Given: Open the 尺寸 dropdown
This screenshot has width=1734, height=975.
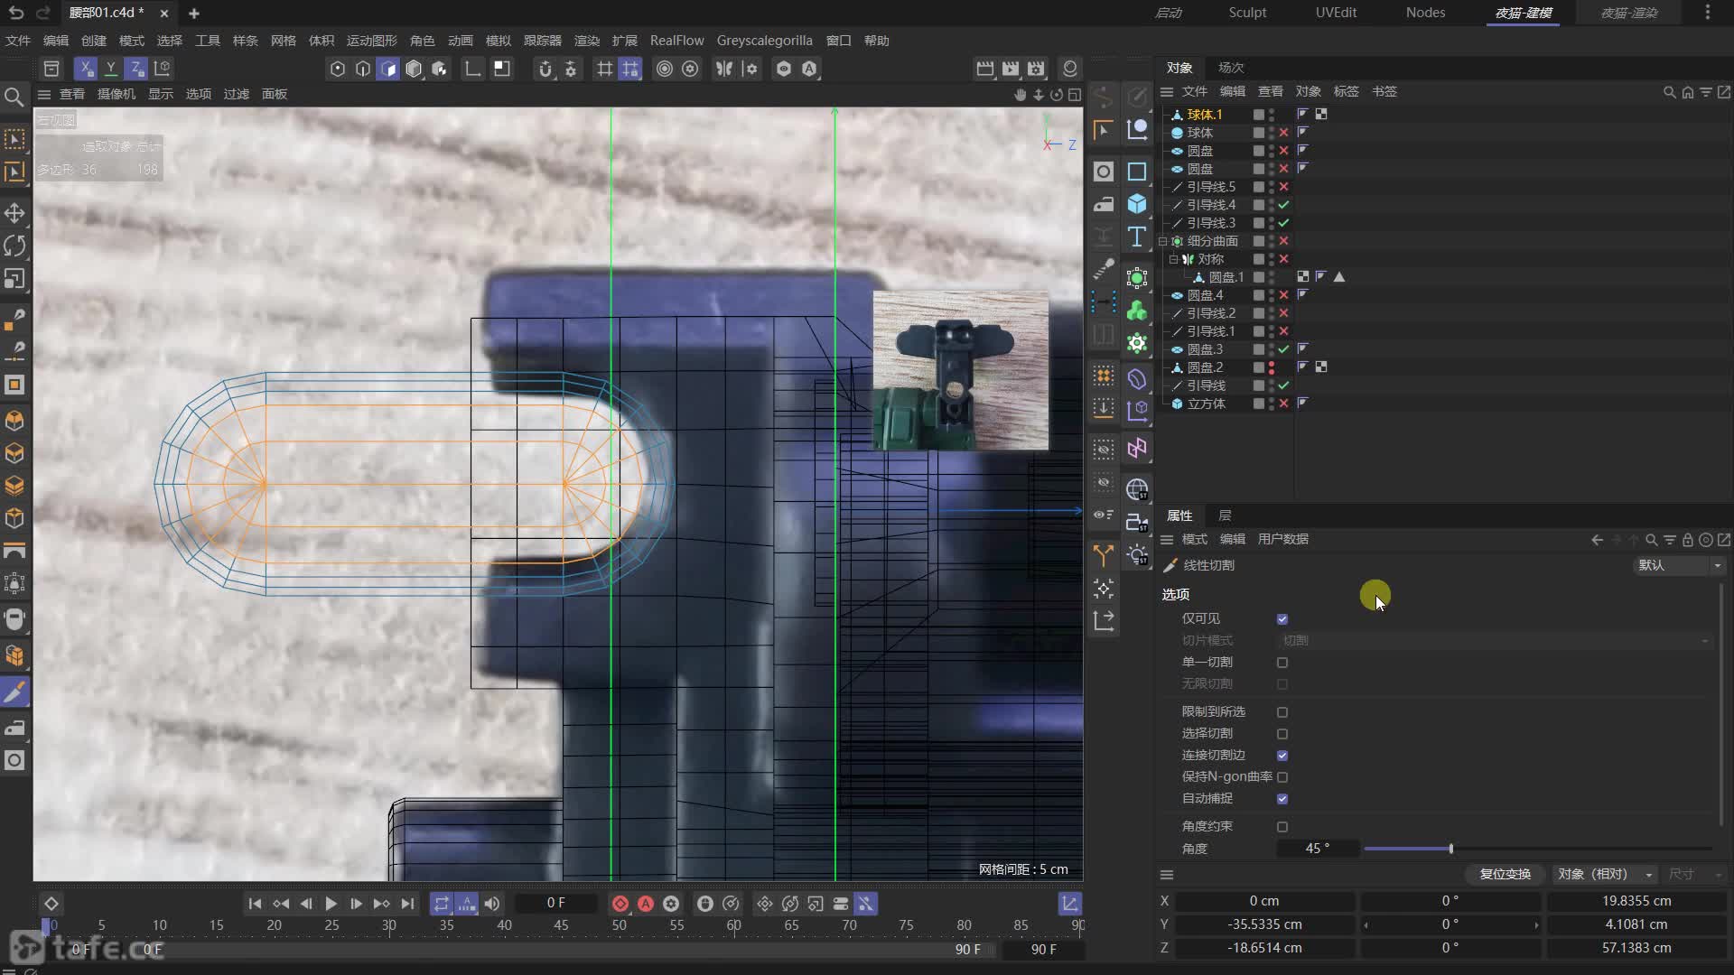Looking at the screenshot, I should point(1694,874).
